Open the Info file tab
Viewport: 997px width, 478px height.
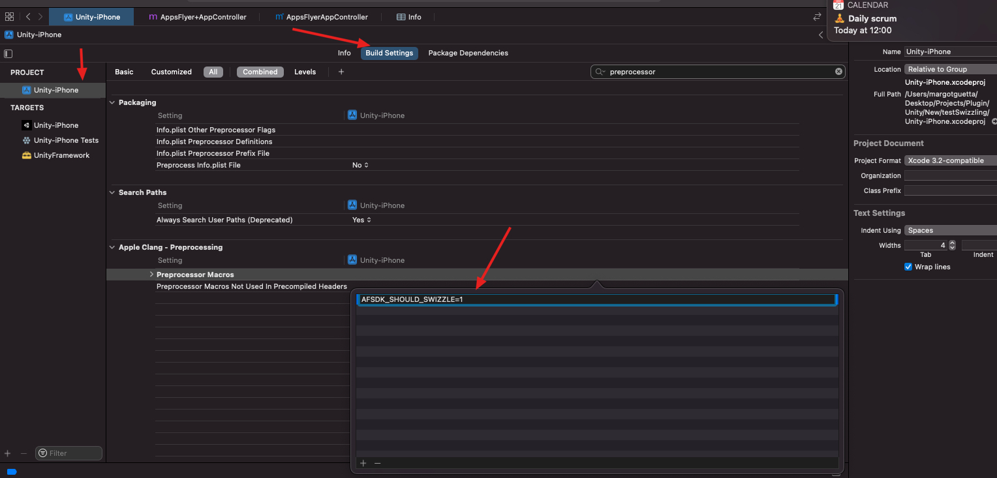[409, 17]
